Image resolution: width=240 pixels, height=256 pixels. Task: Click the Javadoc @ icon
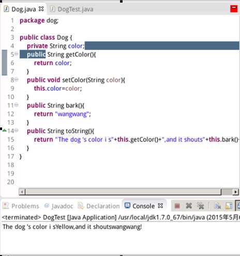coord(47,205)
